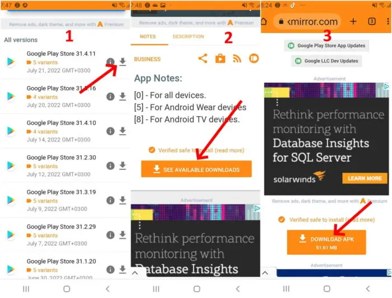Tap Premium banner link in first screen

click(x=66, y=24)
